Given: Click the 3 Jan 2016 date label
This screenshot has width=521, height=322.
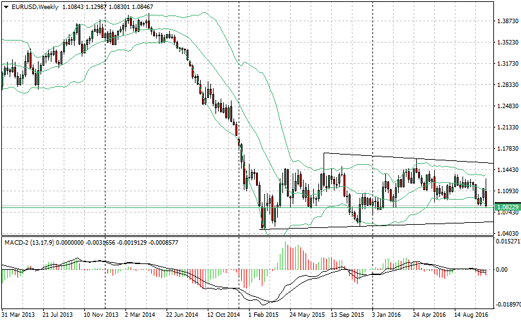Looking at the screenshot, I should coord(387,315).
